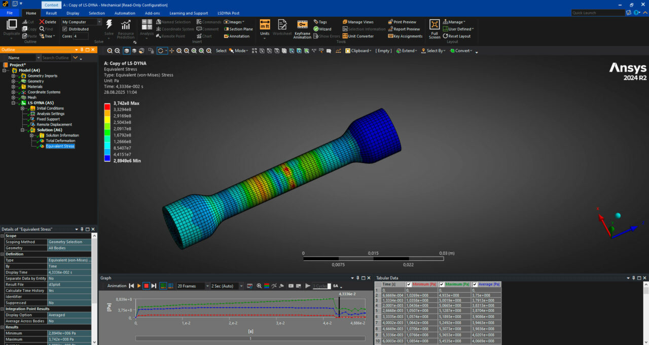This screenshot has height=345, width=649.
Task: Stop the animation with the red square
Action: [x=146, y=286]
